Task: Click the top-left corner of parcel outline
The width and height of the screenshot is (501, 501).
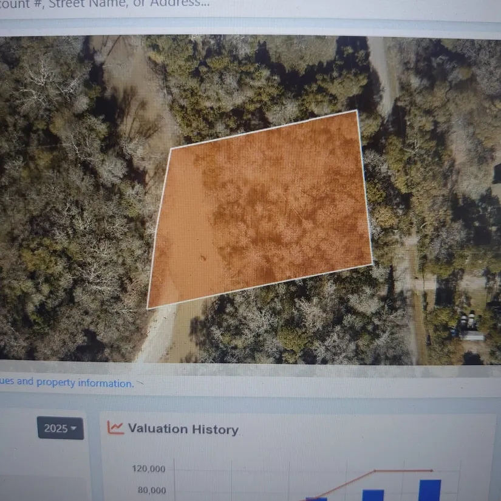Action: point(171,148)
